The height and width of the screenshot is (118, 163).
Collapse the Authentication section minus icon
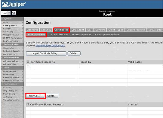[x=2, y=44]
